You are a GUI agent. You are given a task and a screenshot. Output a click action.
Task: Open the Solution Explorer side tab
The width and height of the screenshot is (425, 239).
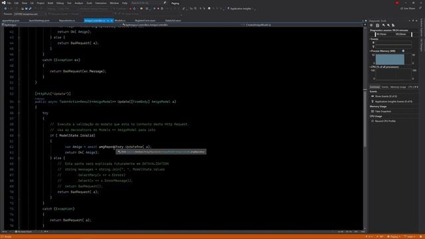click(422, 28)
